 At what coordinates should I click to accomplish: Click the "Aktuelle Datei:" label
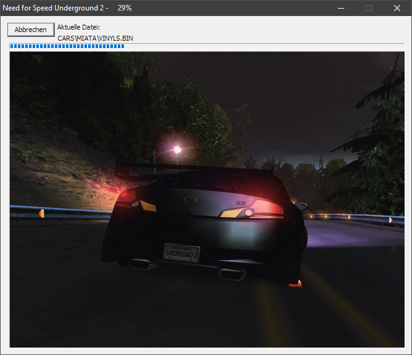(x=78, y=27)
